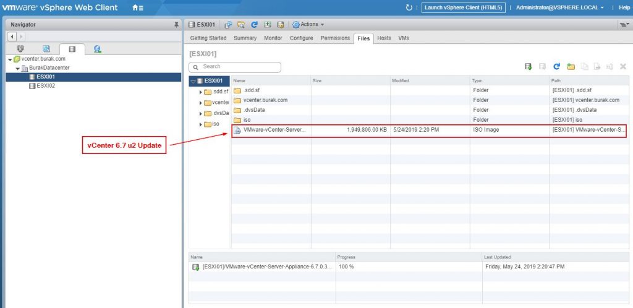The width and height of the screenshot is (633, 308).
Task: Collapse the vcenter.burak.com tree node
Action: [x=10, y=59]
